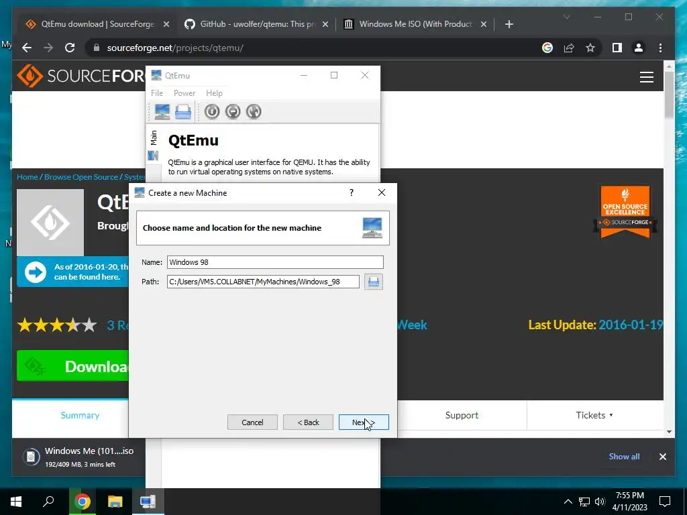Screen dimensions: 687x515
Task: Click the stop button in QtEmu toolbar
Action: [x=233, y=112]
